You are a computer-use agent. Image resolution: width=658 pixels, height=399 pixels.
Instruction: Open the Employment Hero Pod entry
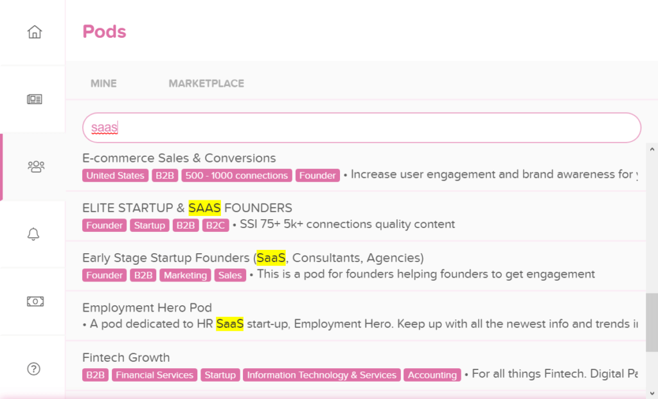[355, 316]
